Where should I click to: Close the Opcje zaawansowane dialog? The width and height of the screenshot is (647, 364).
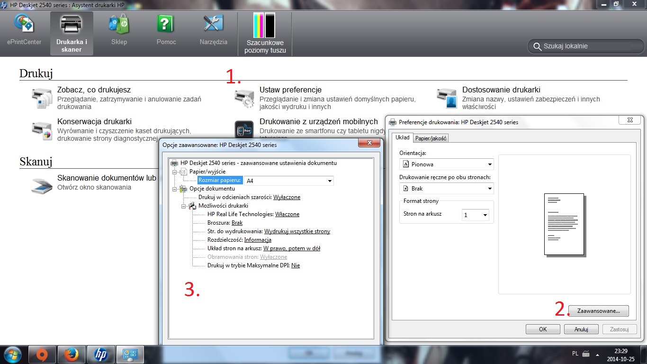(370, 144)
